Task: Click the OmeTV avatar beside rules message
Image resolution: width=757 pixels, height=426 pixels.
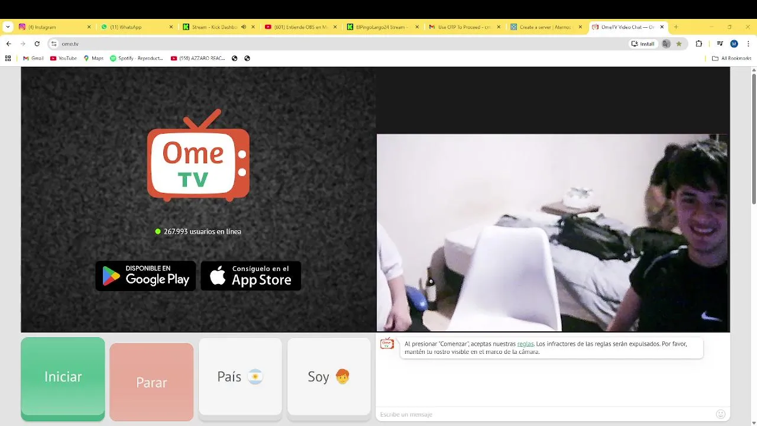Action: point(387,344)
